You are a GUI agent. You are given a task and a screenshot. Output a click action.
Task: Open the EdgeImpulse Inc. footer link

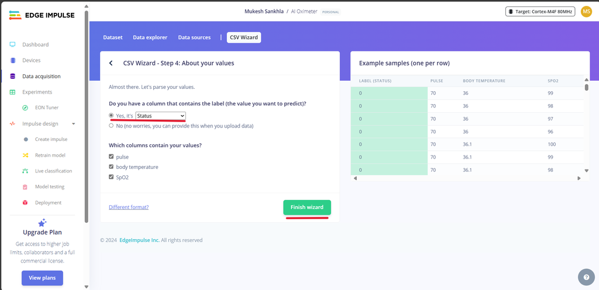tap(139, 240)
